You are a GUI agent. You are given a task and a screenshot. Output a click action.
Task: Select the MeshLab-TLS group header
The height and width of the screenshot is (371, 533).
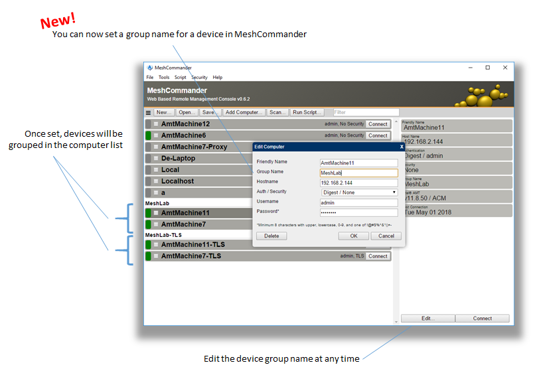pyautogui.click(x=163, y=235)
